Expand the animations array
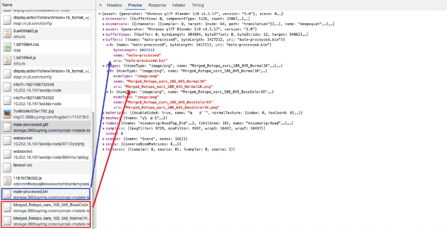Viewport: 447px width, 230px height. 103,24
